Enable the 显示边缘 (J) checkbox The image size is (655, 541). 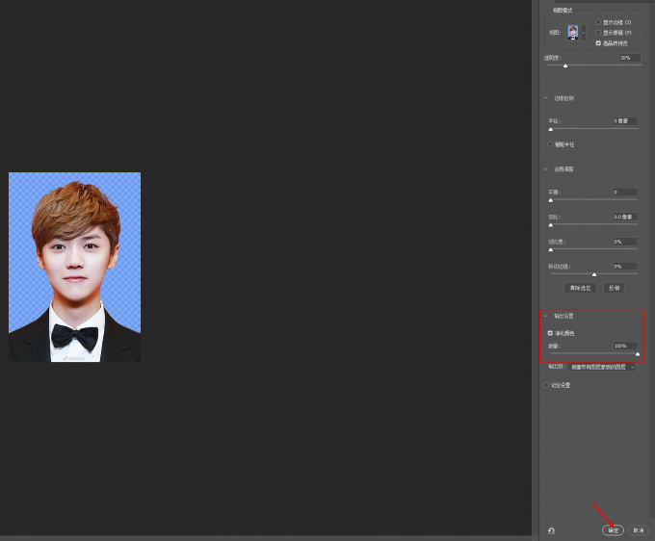pos(598,22)
